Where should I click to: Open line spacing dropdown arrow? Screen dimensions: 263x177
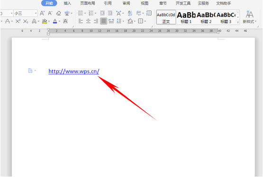coord(124,21)
